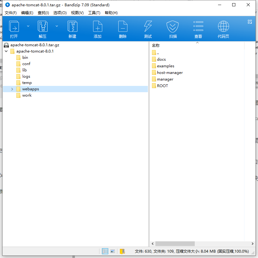
Task: Click the Bandizip logo in title bar
Action: (8, 5)
